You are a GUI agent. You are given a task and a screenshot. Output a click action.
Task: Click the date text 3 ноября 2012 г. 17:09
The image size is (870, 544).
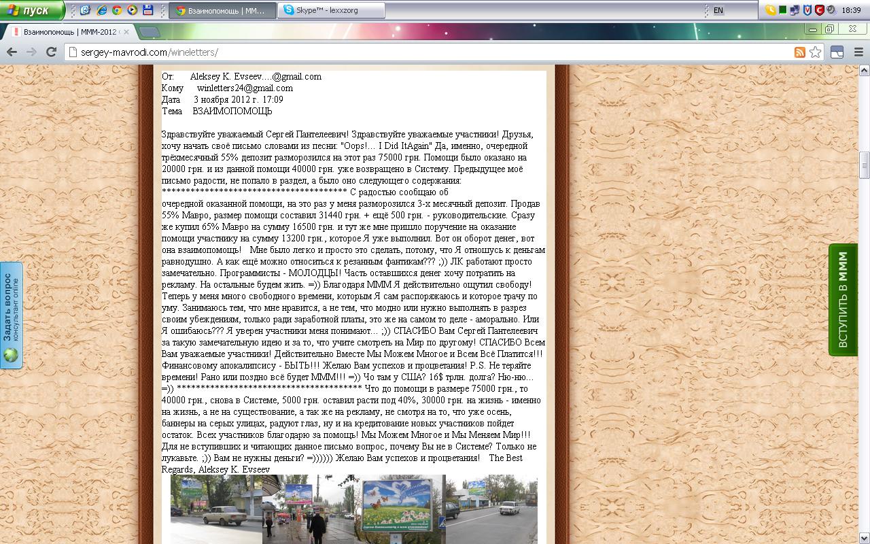click(x=238, y=100)
